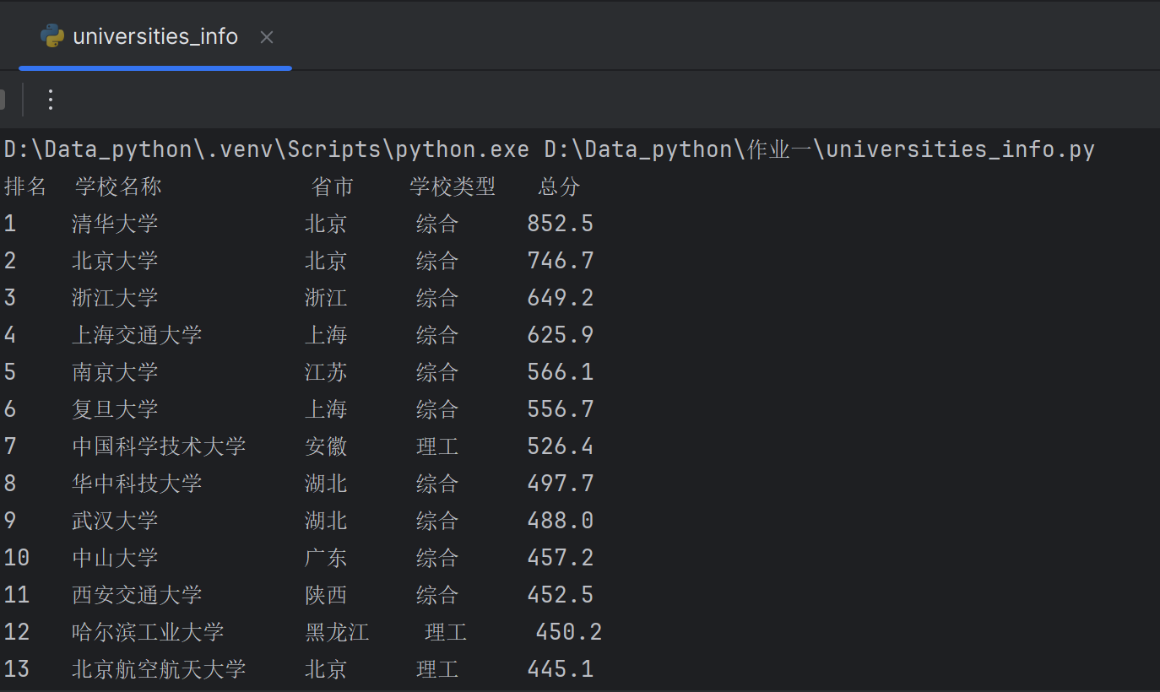Click the score 497.7

pyautogui.click(x=561, y=484)
